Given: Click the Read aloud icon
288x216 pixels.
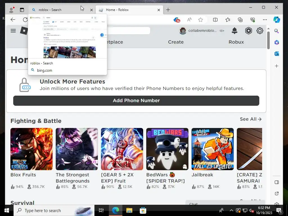Looking at the screenshot, I should [x=189, y=20].
